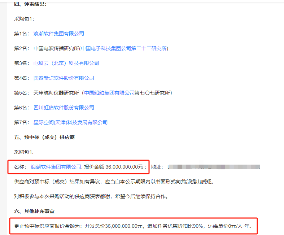This screenshot has height=235, width=284.
Task: Click the 六、其他补充事宜 heading
Action: pyautogui.click(x=34, y=211)
